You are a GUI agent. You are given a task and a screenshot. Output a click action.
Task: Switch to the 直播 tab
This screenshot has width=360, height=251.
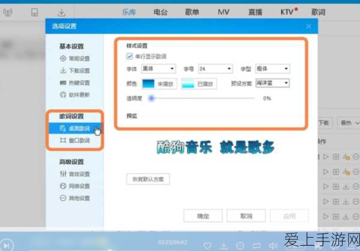point(255,12)
